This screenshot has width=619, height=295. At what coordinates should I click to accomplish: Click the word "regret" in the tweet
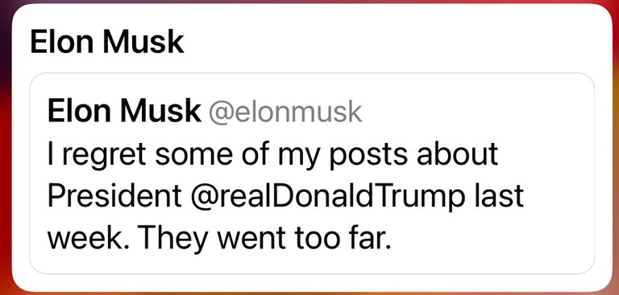coord(102,156)
